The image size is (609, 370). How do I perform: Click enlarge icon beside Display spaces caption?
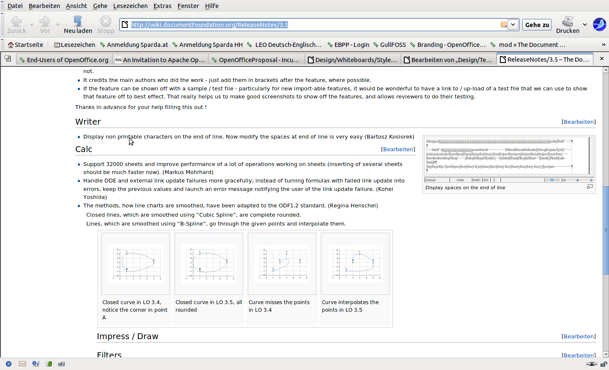click(590, 187)
